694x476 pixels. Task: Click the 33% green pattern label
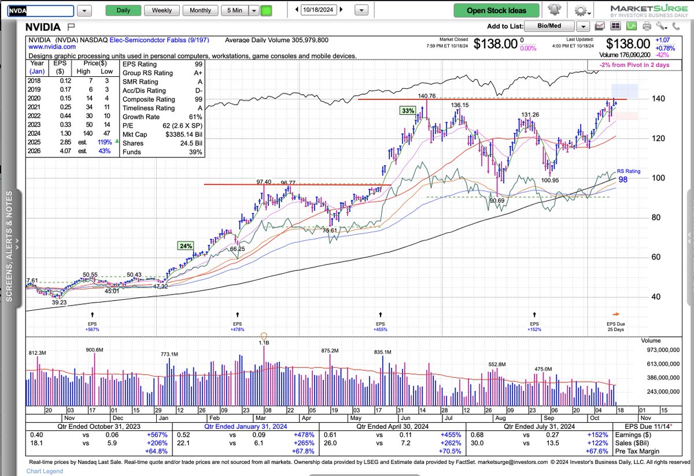coord(408,110)
